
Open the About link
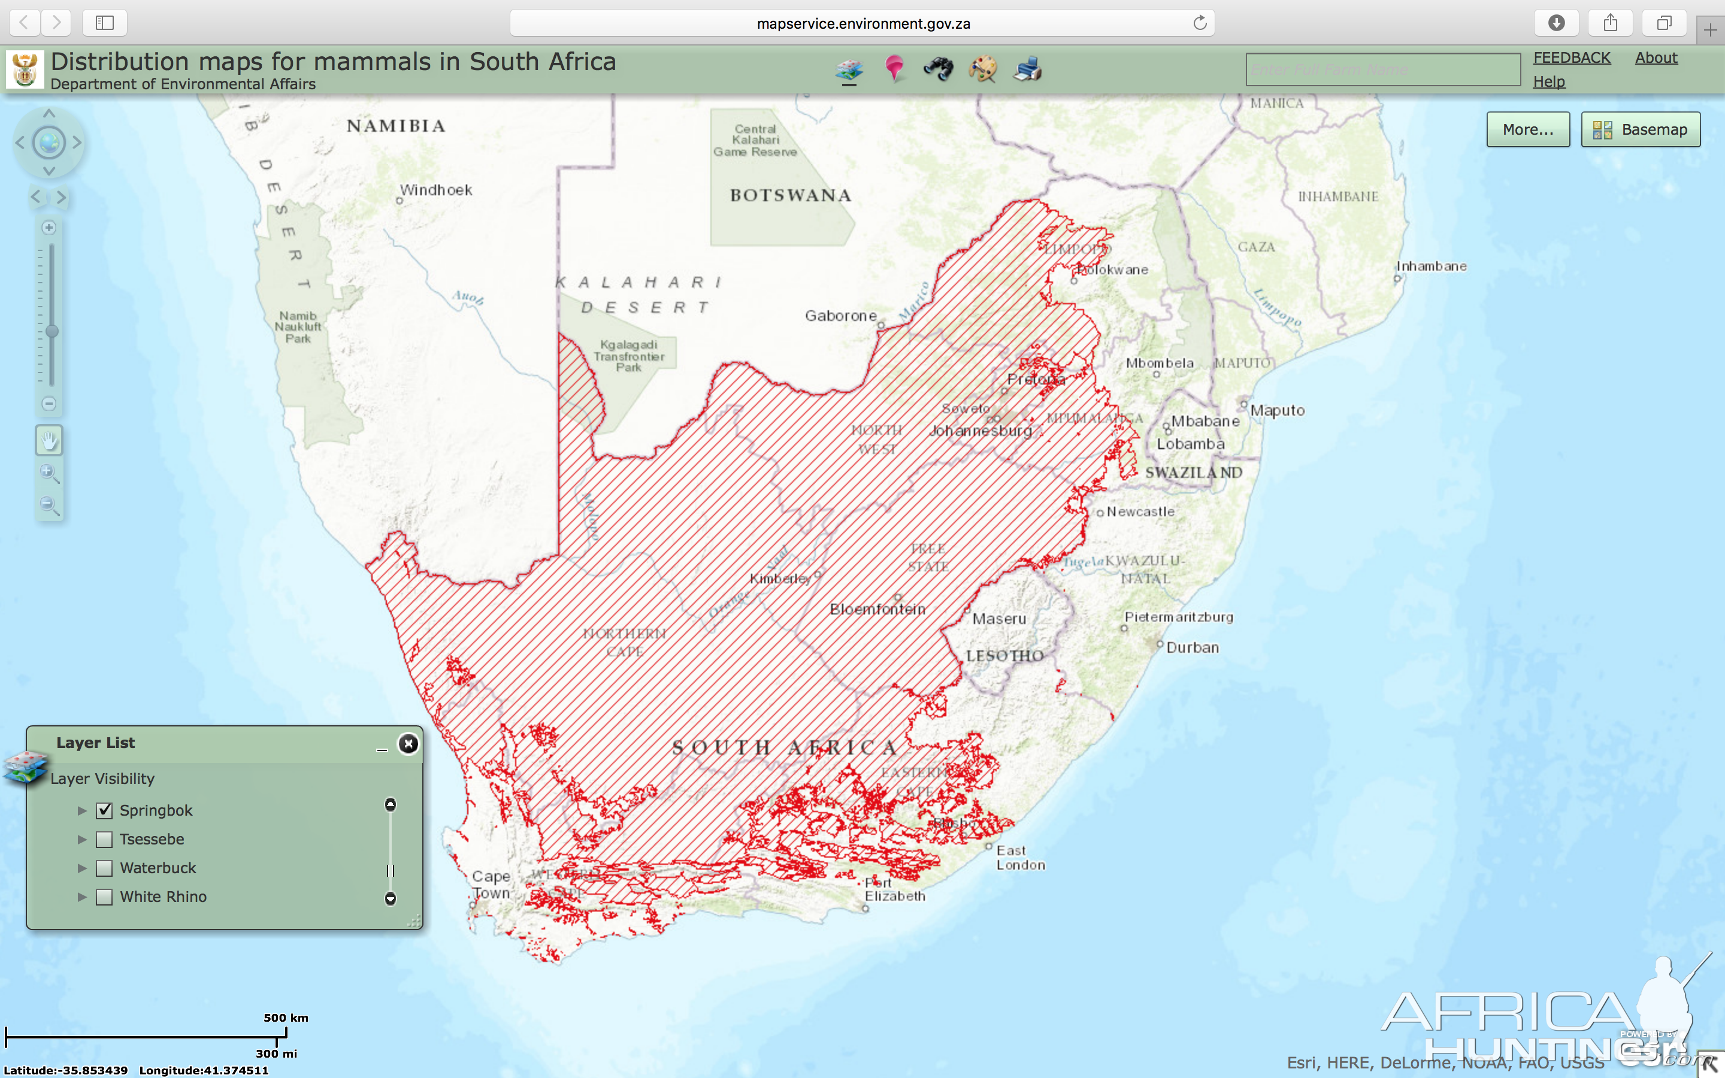pyautogui.click(x=1656, y=57)
